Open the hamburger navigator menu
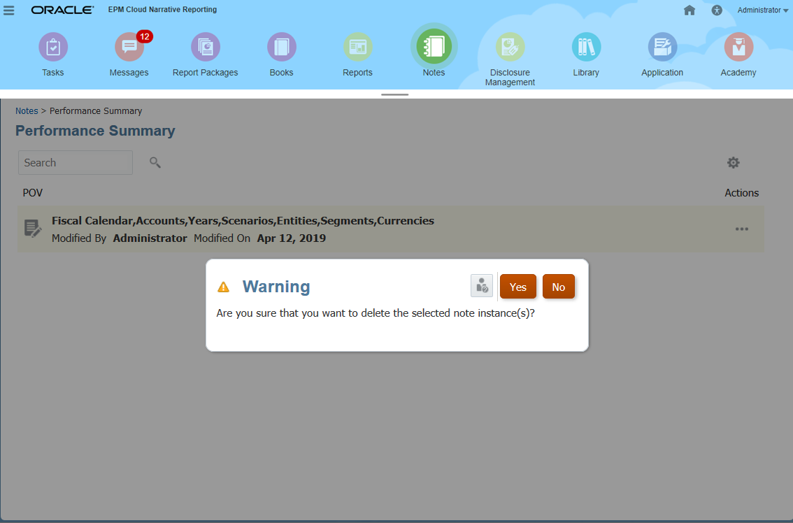The height and width of the screenshot is (523, 793). [8, 10]
